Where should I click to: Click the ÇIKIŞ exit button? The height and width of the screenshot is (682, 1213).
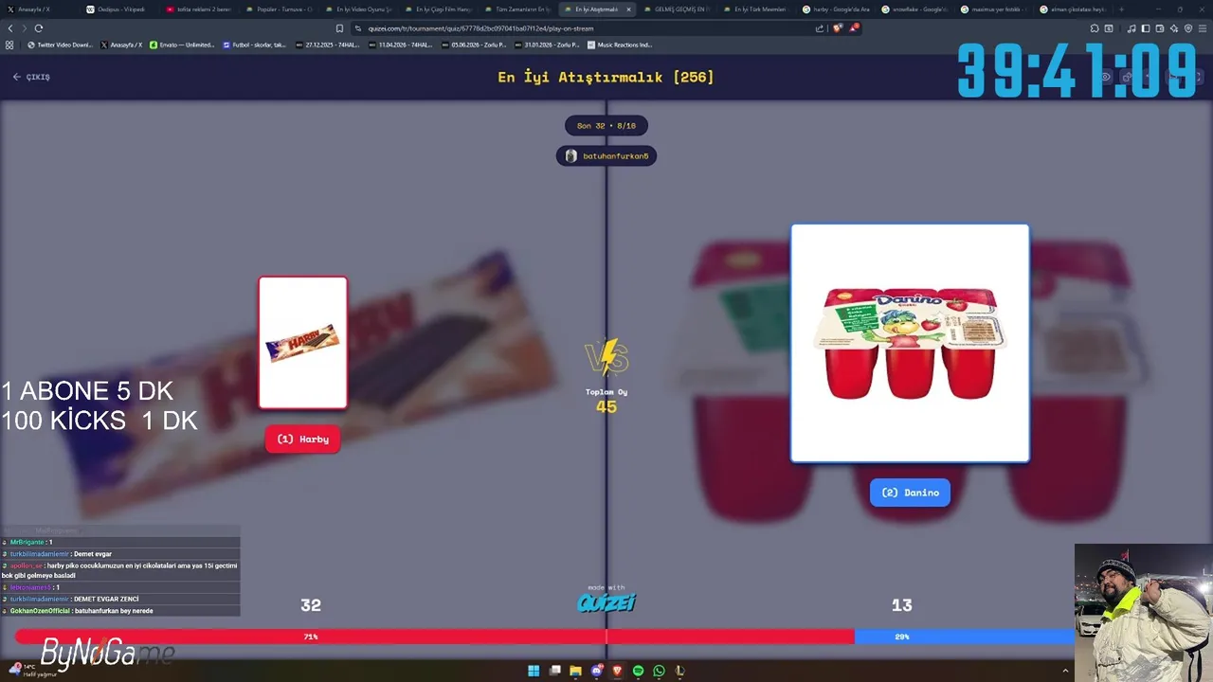(31, 77)
